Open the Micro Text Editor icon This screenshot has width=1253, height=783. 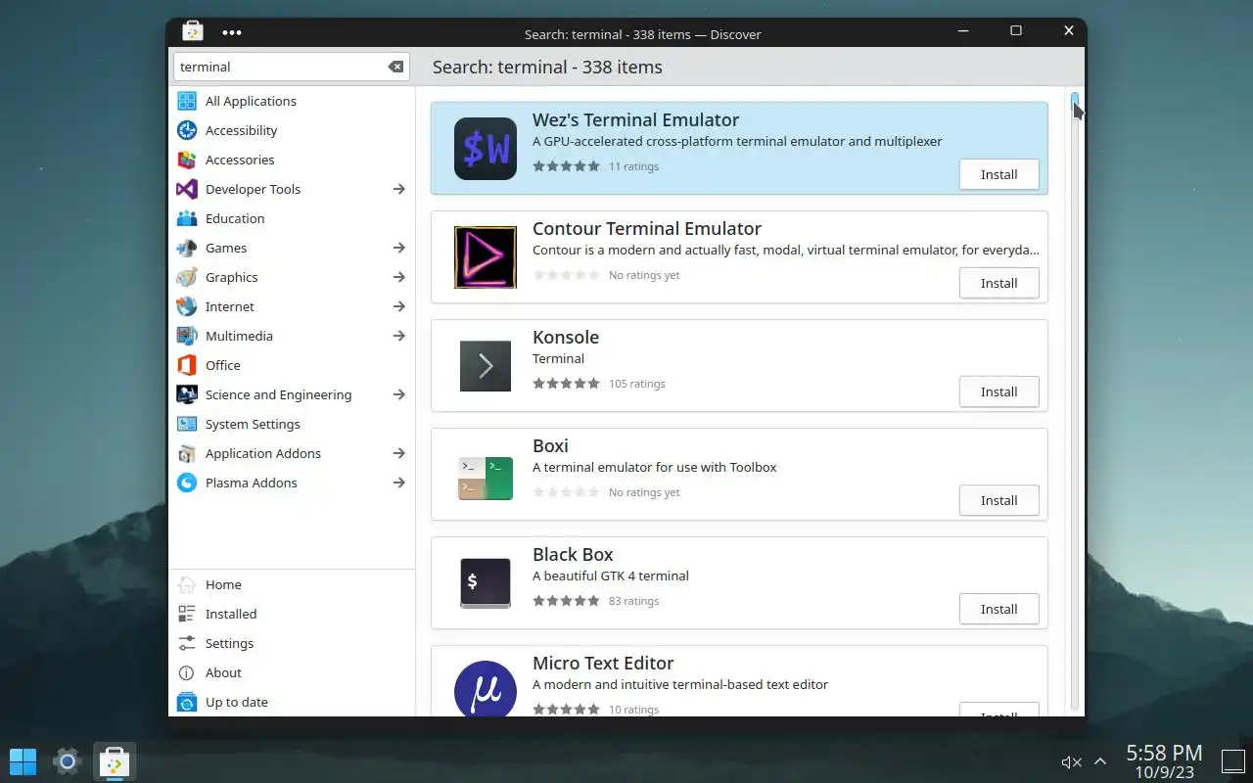(x=486, y=689)
